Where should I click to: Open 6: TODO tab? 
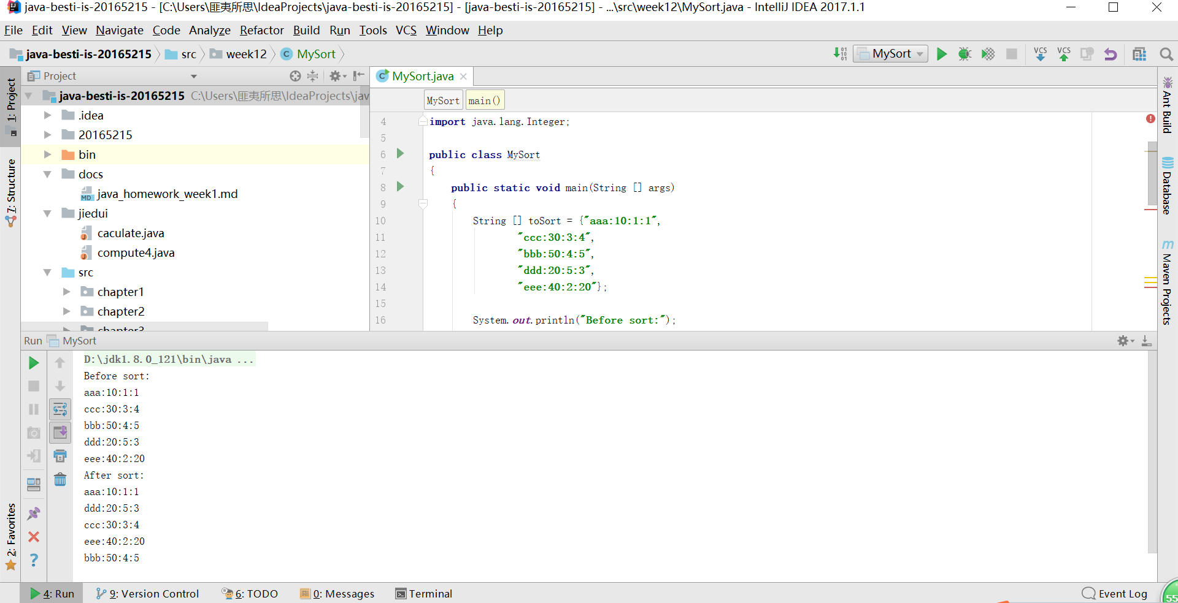250,594
